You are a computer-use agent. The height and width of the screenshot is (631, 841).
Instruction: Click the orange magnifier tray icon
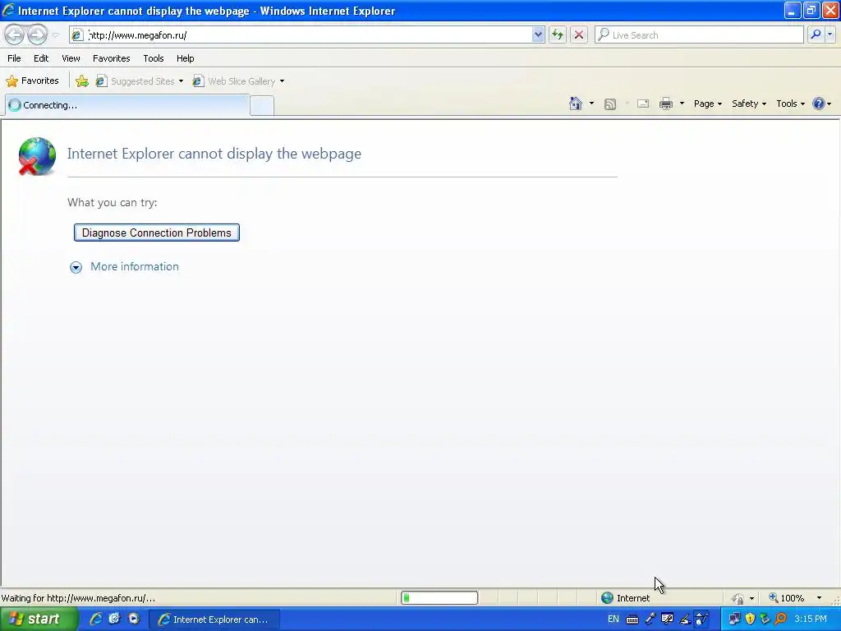[x=781, y=619]
